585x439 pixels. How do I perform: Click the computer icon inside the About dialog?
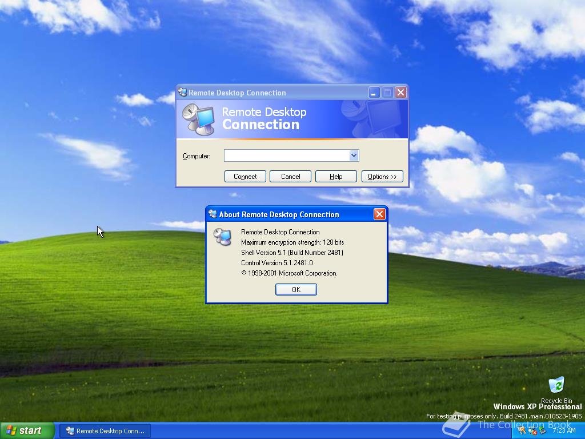tap(222, 237)
